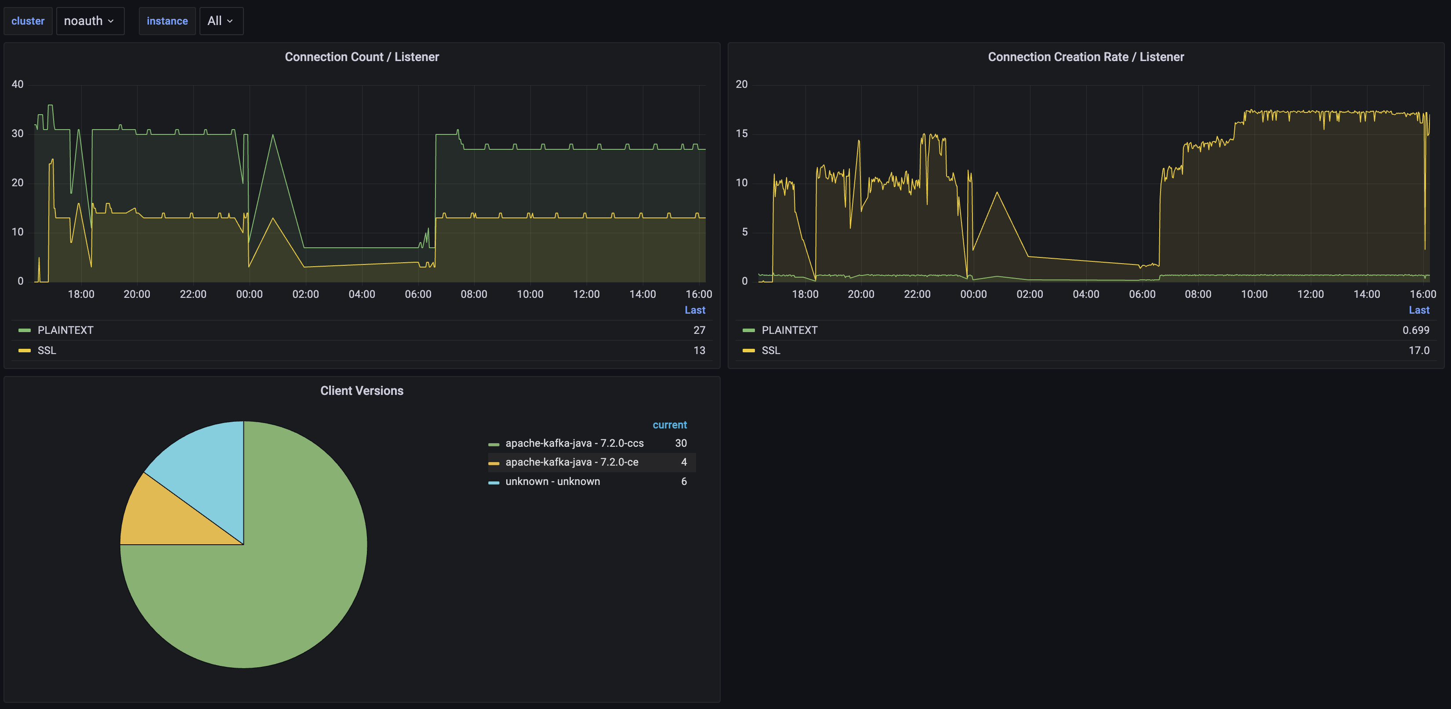Click value 27 in Connection Count legend
Viewport: 1451px width, 709px height.
click(x=699, y=330)
